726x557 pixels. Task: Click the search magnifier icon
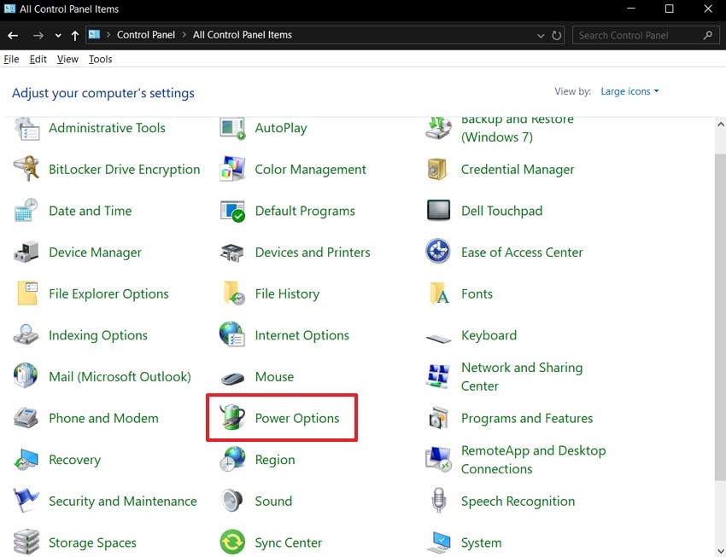point(707,35)
